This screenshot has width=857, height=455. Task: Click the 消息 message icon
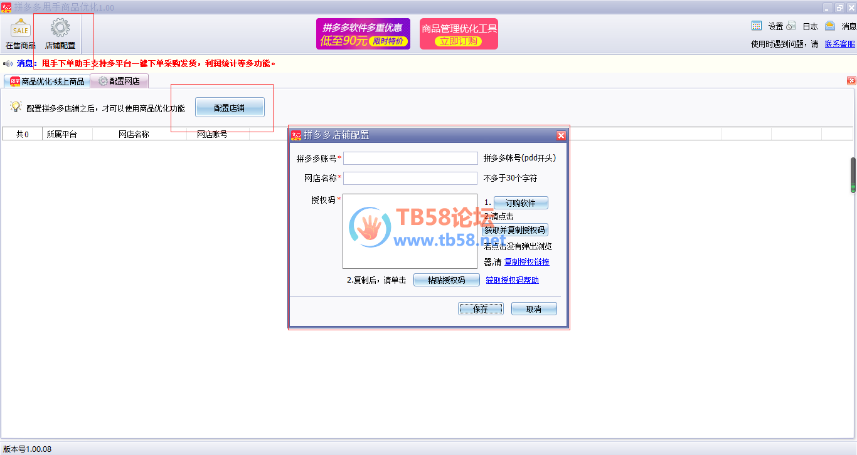coord(830,26)
